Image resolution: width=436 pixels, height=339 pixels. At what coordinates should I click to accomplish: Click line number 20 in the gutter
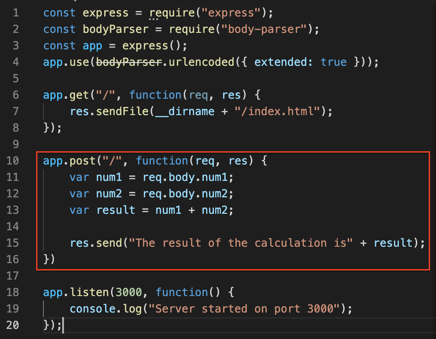point(12,325)
